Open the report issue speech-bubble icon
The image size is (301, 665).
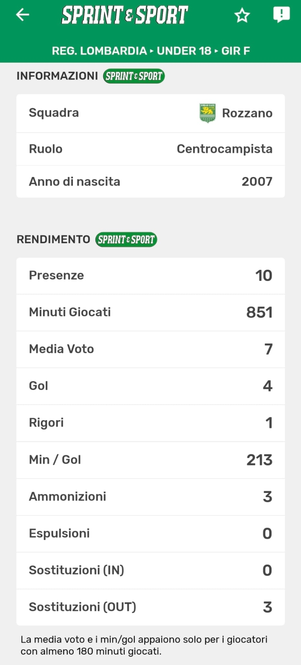[281, 15]
